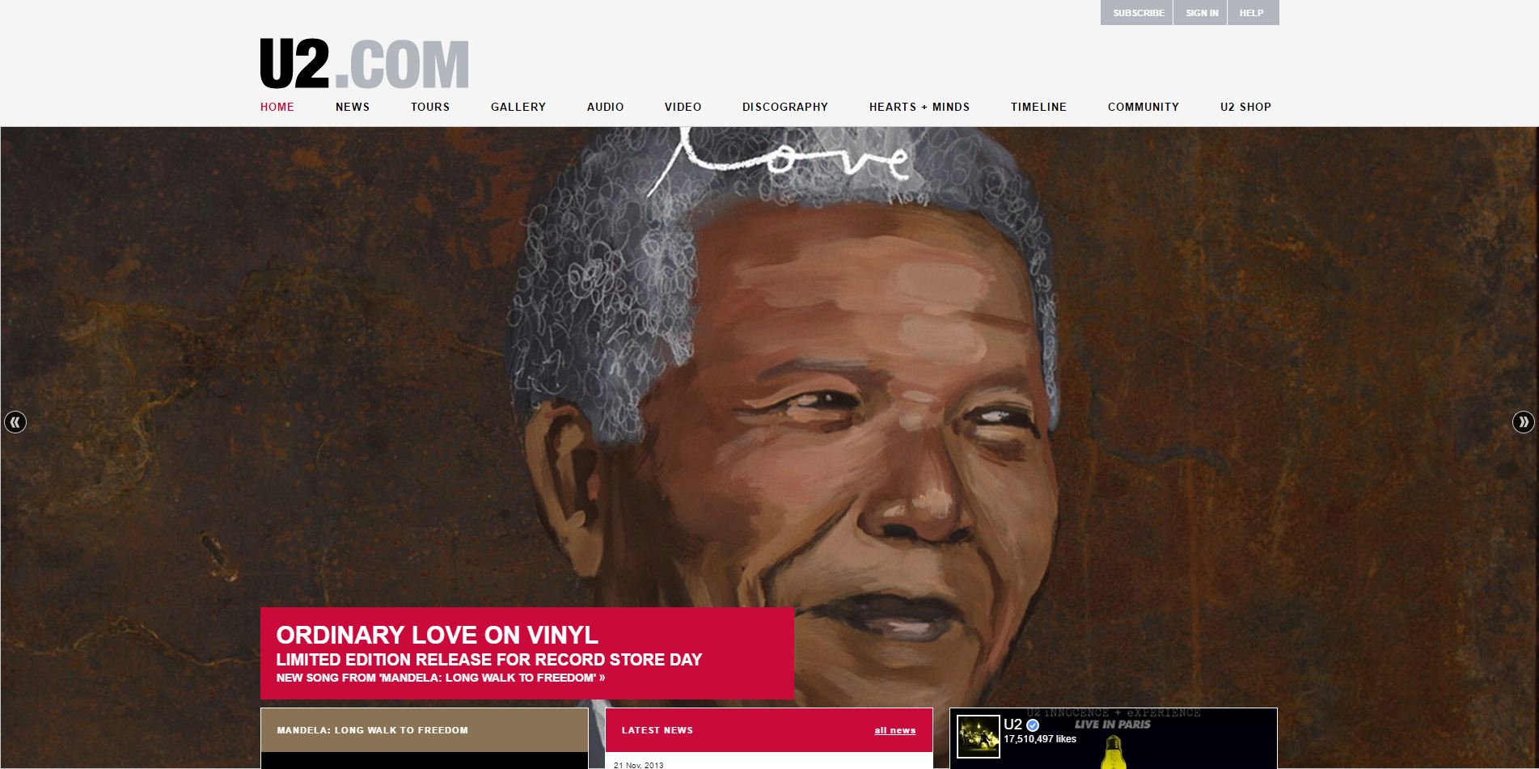The image size is (1539, 769).
Task: Visit the U2 Shop
Action: [1245, 107]
